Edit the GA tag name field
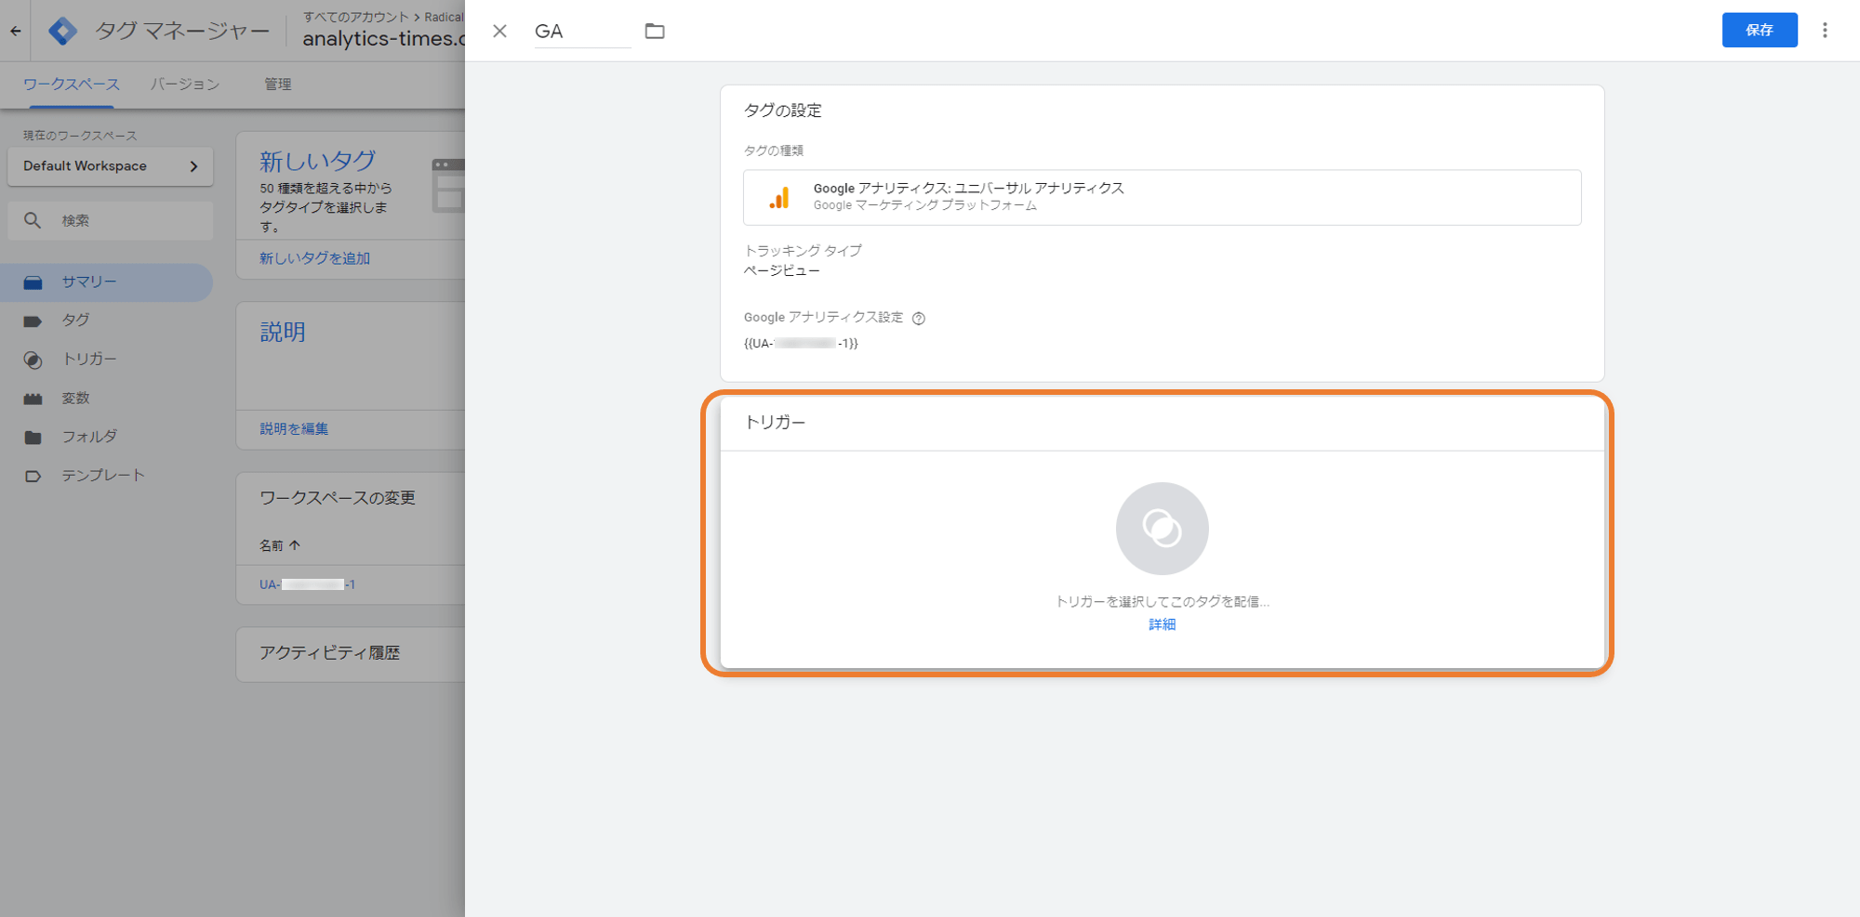This screenshot has width=1860, height=917. click(x=581, y=32)
